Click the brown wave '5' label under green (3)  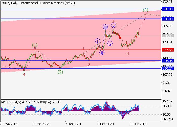click(146, 13)
